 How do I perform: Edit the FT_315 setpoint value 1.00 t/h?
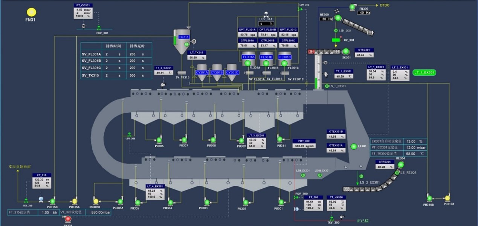pyautogui.click(x=48, y=212)
